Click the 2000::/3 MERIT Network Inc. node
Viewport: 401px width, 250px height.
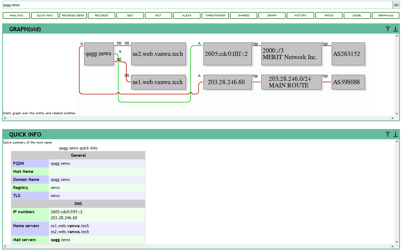click(291, 54)
